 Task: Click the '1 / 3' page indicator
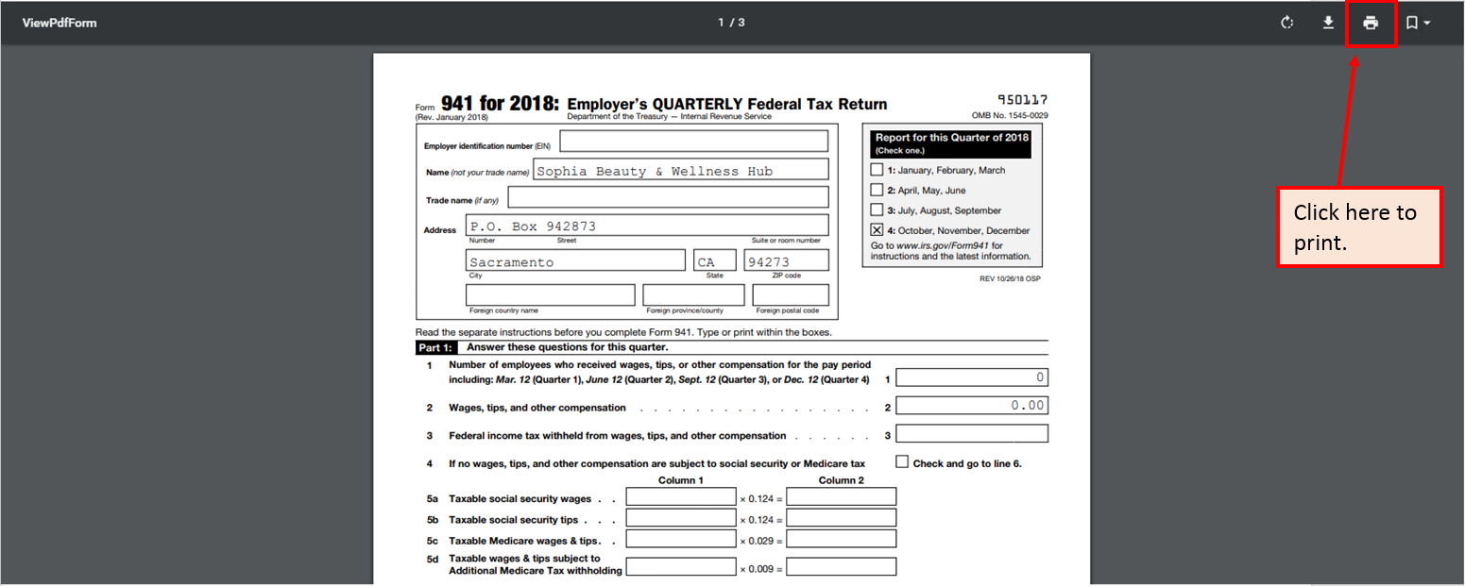(x=732, y=23)
